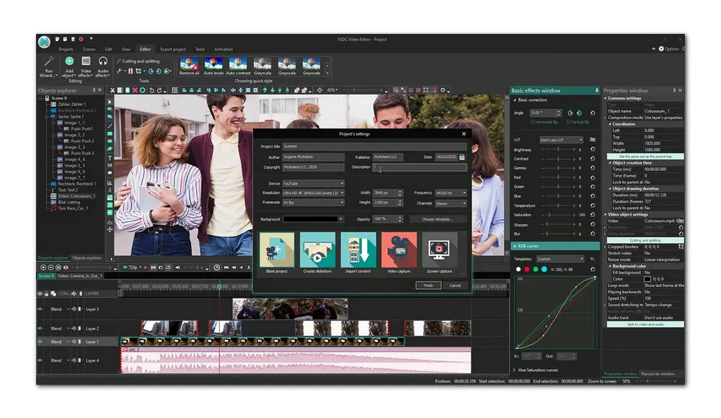Select the white RGB curve channel dot

(518, 270)
